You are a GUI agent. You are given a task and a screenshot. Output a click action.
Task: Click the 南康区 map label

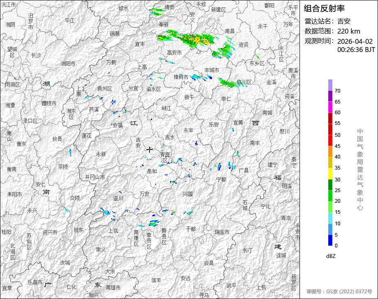point(136,238)
